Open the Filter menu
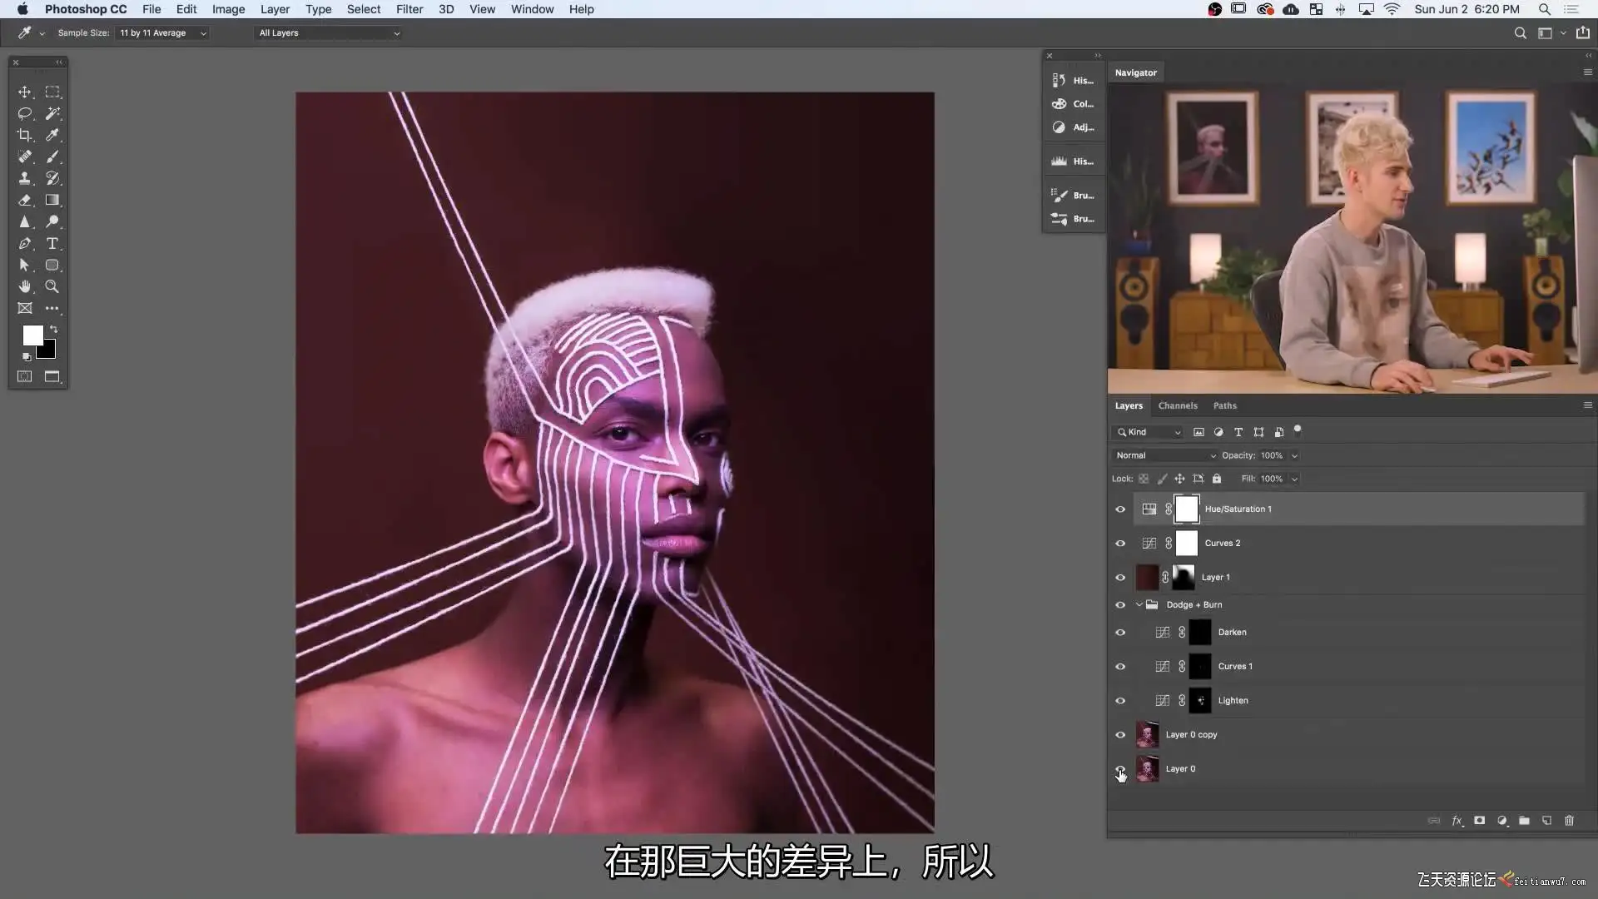1598x899 pixels. point(409,9)
